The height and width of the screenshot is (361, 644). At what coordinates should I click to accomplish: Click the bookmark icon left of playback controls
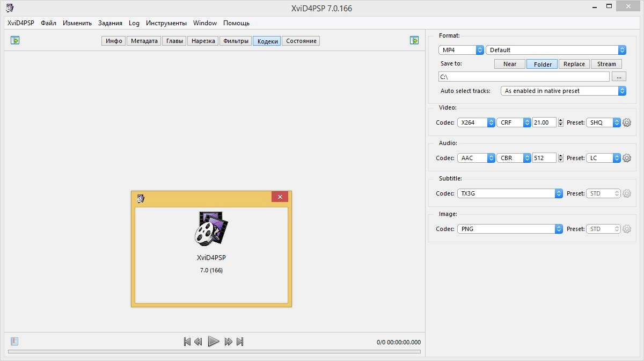point(14,341)
